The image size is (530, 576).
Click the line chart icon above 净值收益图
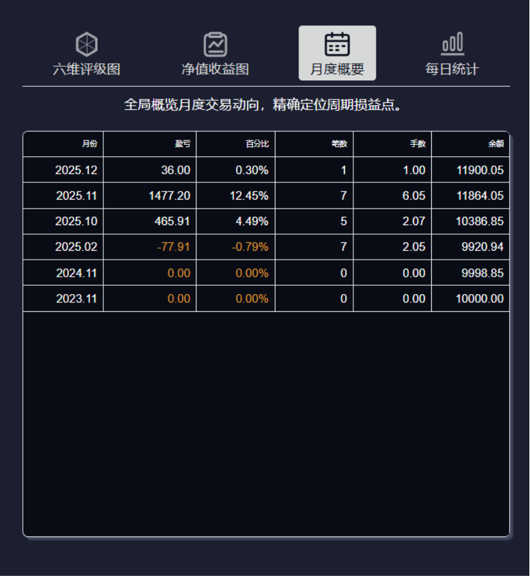pos(215,45)
